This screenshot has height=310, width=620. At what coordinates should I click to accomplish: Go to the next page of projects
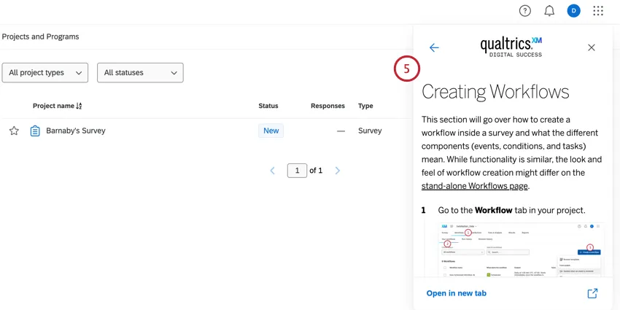(x=338, y=171)
